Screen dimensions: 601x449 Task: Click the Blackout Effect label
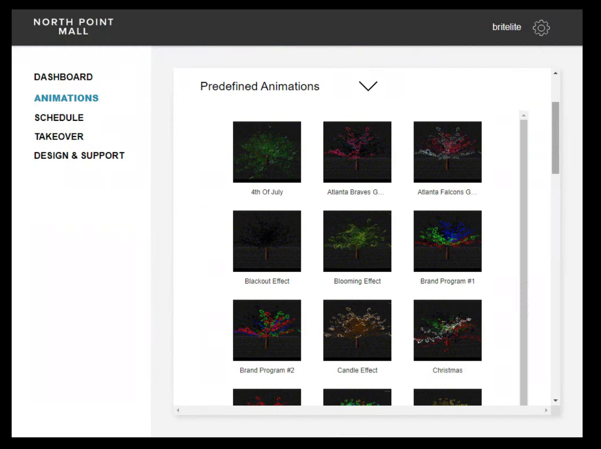coord(267,281)
